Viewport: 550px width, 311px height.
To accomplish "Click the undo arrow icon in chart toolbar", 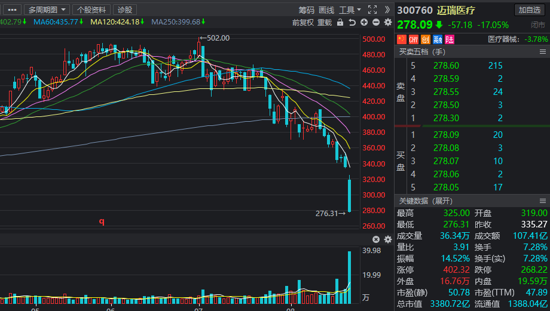I will pyautogui.click(x=352, y=23).
